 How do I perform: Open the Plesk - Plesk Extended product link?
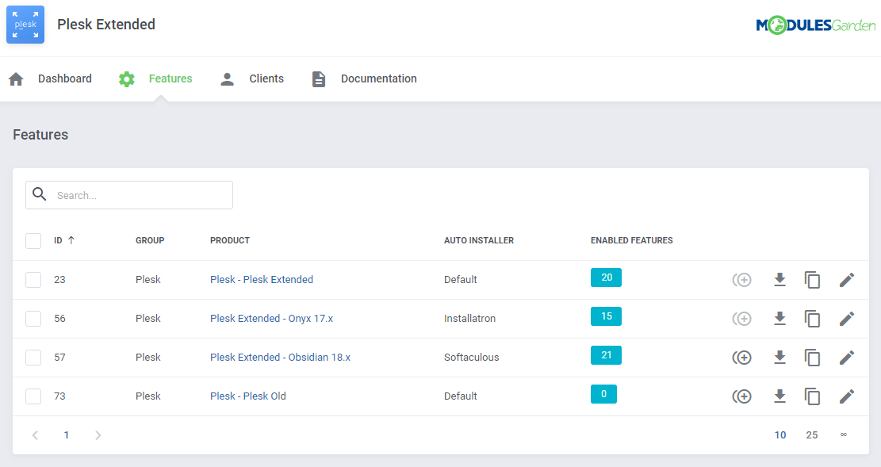[261, 280]
